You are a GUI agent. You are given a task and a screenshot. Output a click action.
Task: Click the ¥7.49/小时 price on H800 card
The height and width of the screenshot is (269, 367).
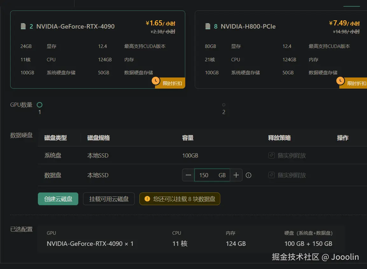tap(344, 23)
